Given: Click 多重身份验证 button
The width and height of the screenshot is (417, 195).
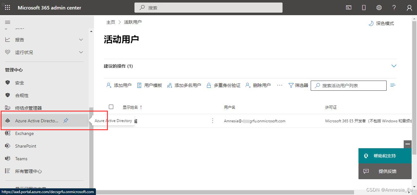Looking at the screenshot, I should (223, 85).
